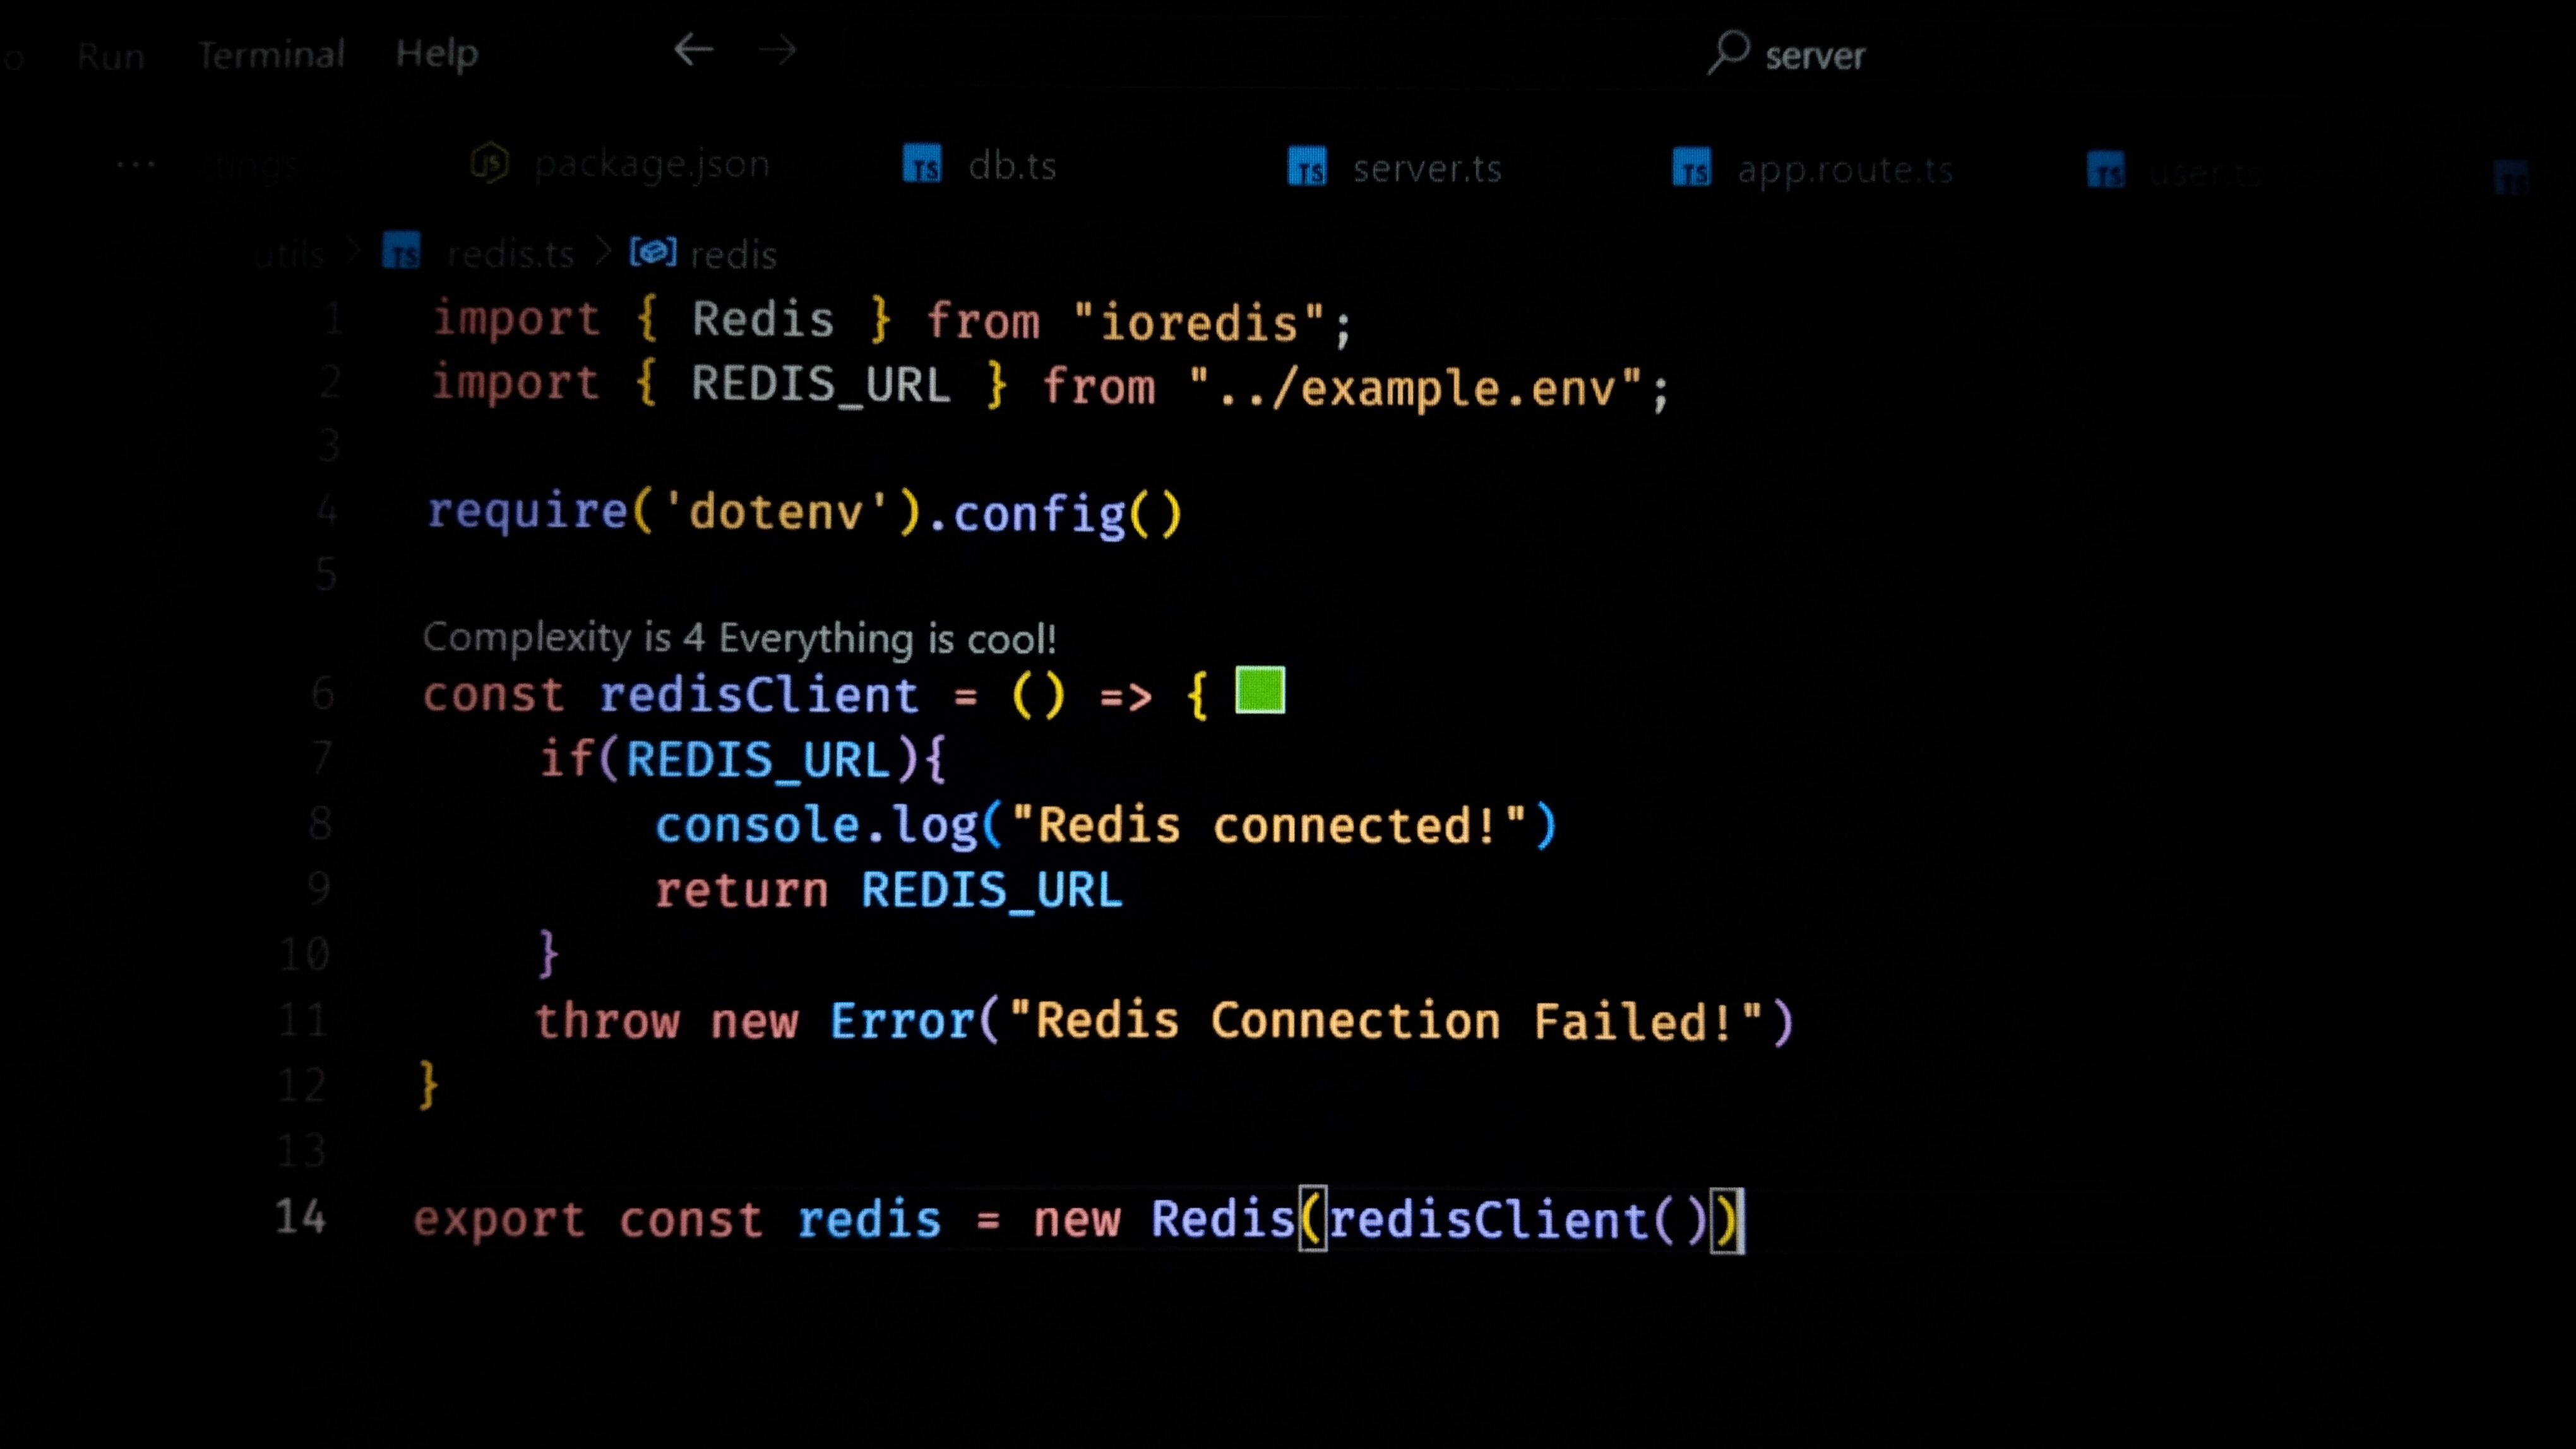Click the package.json file icon
The height and width of the screenshot is (1449, 2576).
point(490,162)
